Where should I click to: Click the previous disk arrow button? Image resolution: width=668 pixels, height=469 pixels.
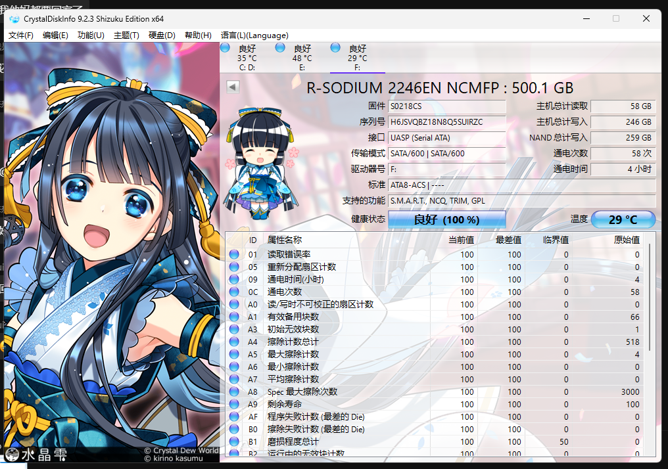click(233, 87)
